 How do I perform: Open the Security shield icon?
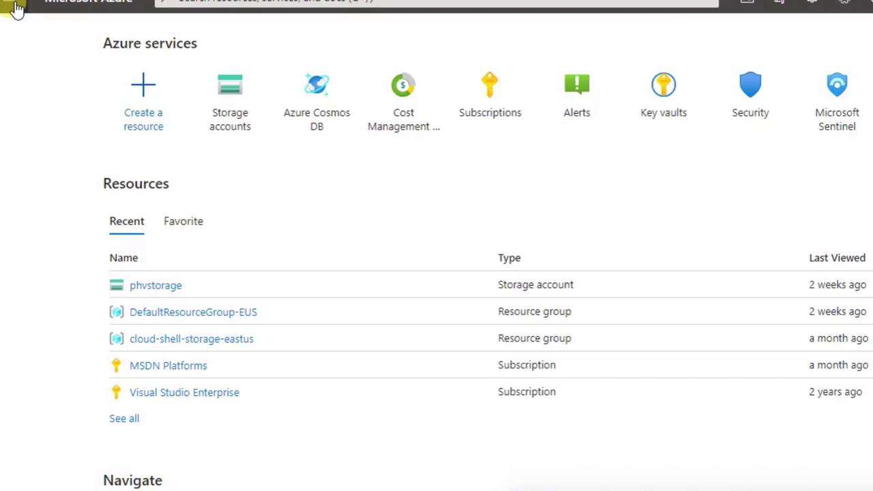pyautogui.click(x=750, y=85)
